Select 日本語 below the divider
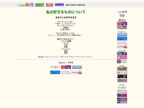The image size is (144, 108). (70, 63)
